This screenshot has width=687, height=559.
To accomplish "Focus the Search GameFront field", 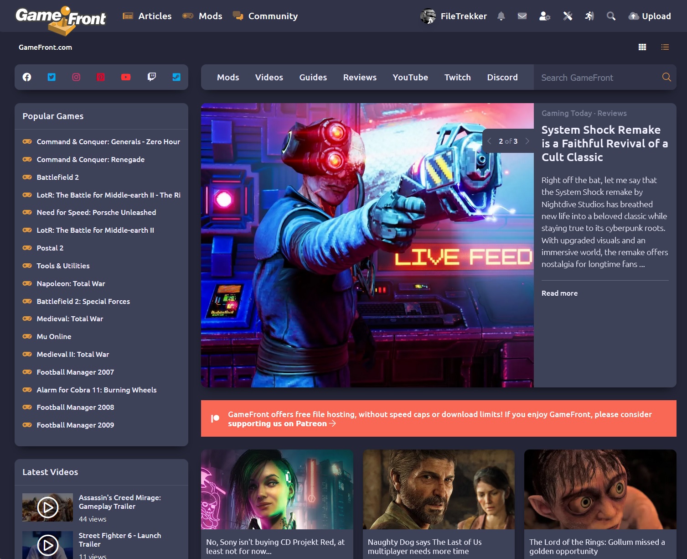I will 597,77.
